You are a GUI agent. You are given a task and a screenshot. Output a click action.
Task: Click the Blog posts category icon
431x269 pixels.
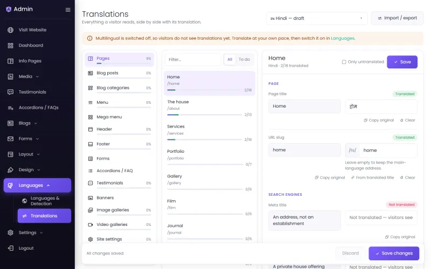click(90, 73)
